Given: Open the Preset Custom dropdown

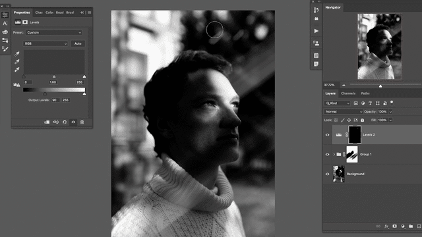Looking at the screenshot, I should (54, 32).
